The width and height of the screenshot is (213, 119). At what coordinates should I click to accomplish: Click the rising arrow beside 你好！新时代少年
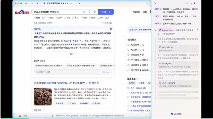click(128, 88)
